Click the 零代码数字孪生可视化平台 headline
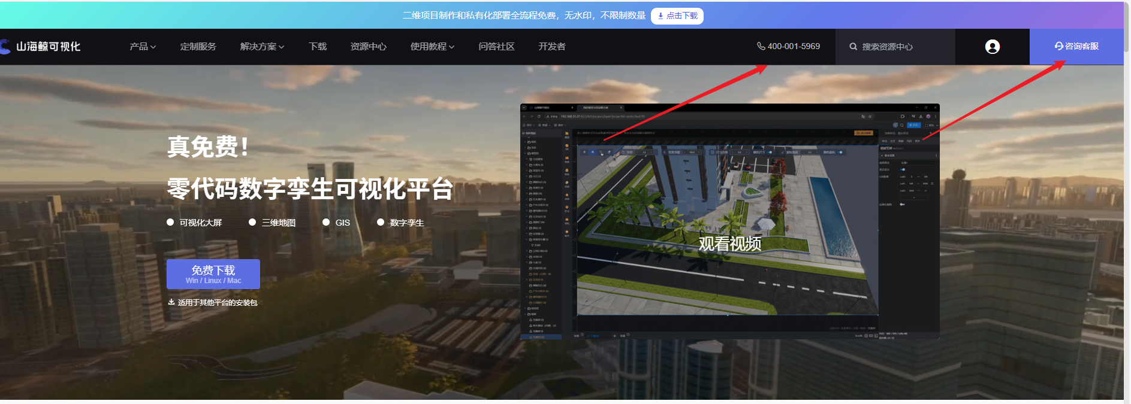 point(310,189)
